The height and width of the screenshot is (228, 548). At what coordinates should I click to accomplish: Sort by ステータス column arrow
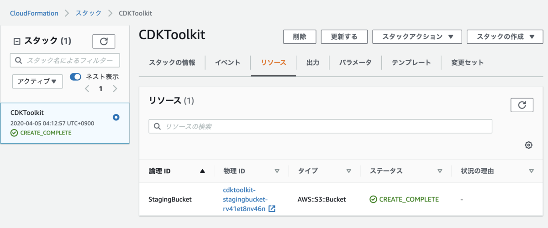click(439, 171)
